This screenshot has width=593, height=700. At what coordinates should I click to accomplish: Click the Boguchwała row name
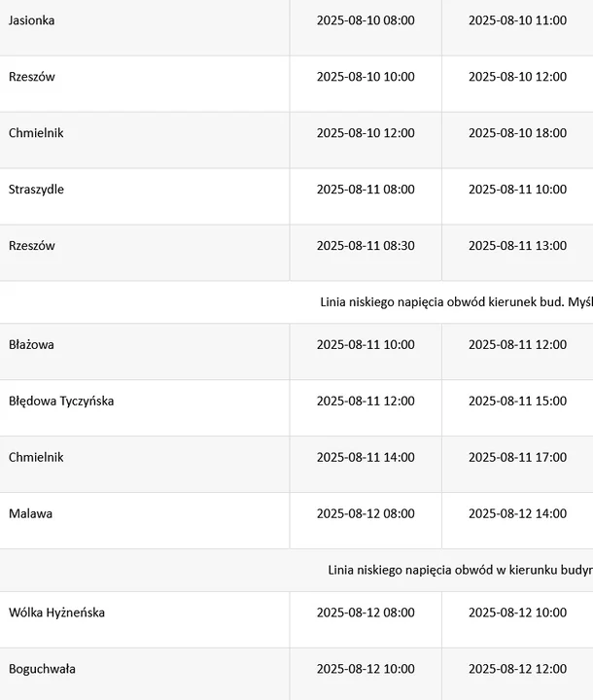tap(42, 669)
